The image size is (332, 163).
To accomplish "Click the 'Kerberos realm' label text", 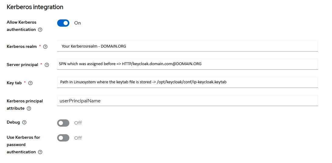I will (x=22, y=46).
